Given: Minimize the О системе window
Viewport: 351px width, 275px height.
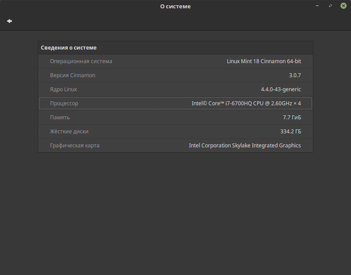Looking at the screenshot, I should point(317,6).
